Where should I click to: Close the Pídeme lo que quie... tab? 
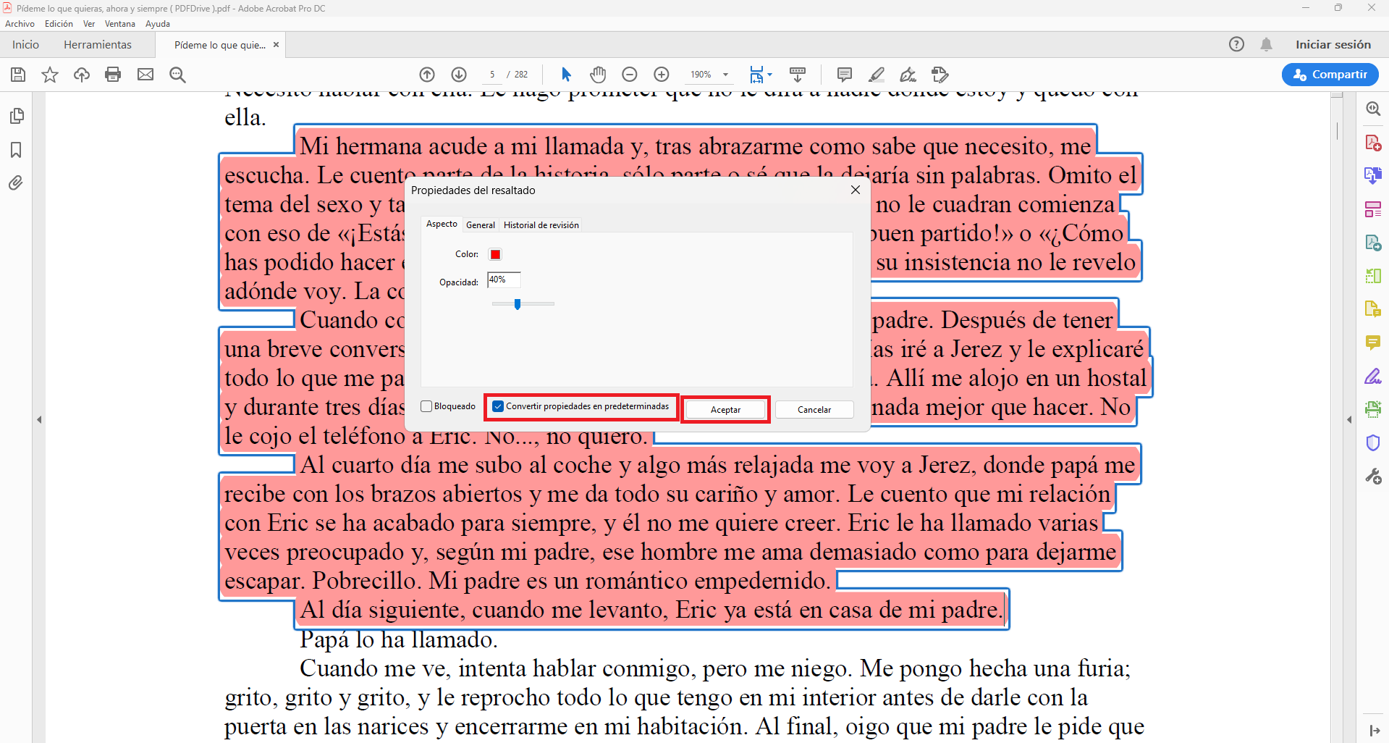276,45
